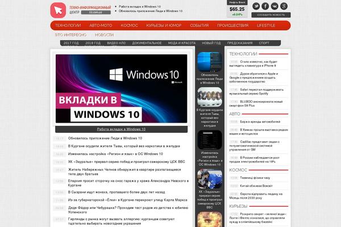Screen dimensions: 341x227
Task: Open sidebar article about iPhone 8 keyboard
Action: tap(253, 64)
